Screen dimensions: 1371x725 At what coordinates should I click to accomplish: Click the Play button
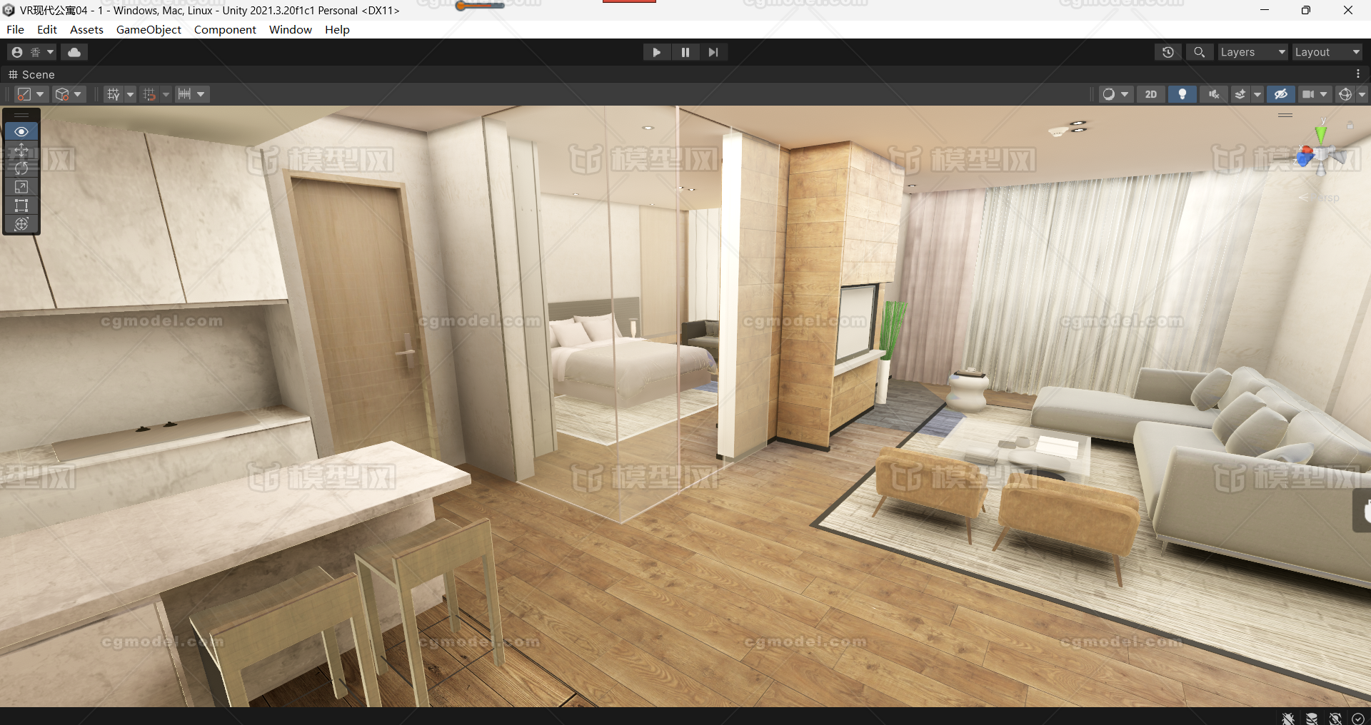(656, 52)
